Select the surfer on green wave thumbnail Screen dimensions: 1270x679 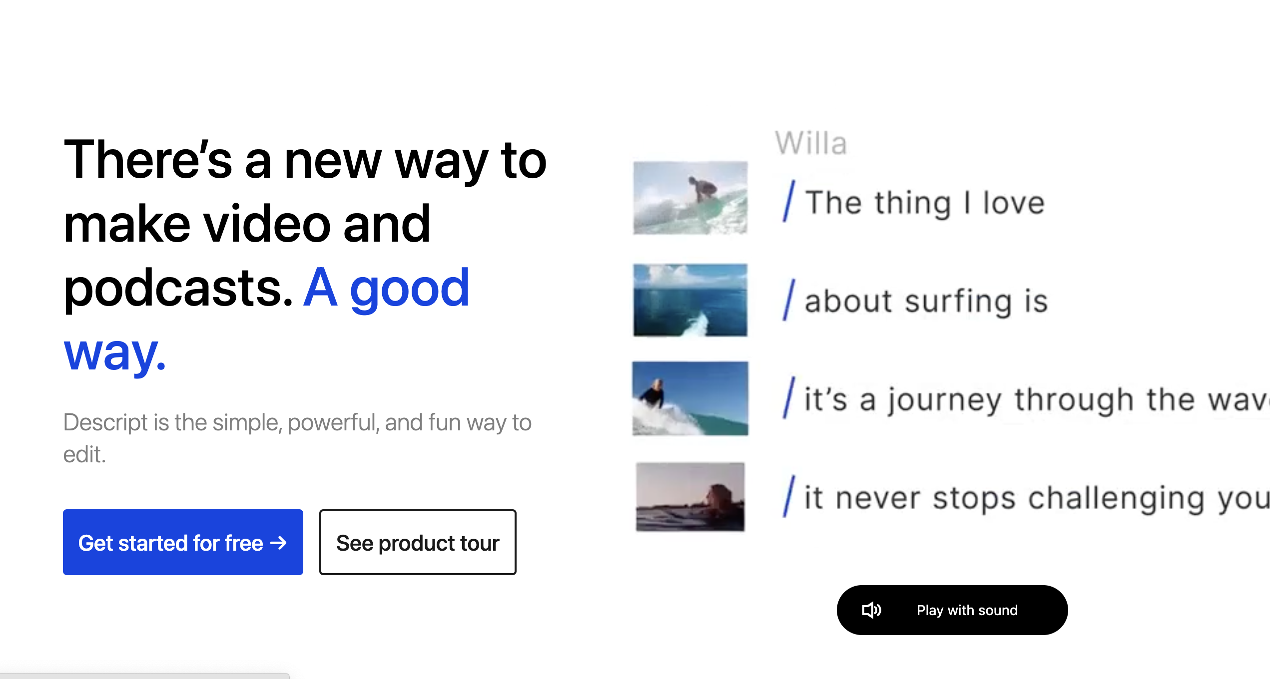click(x=690, y=198)
